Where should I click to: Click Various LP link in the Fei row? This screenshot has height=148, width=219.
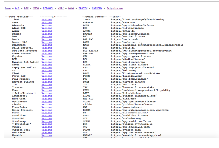pyautogui.click(x=47, y=71)
